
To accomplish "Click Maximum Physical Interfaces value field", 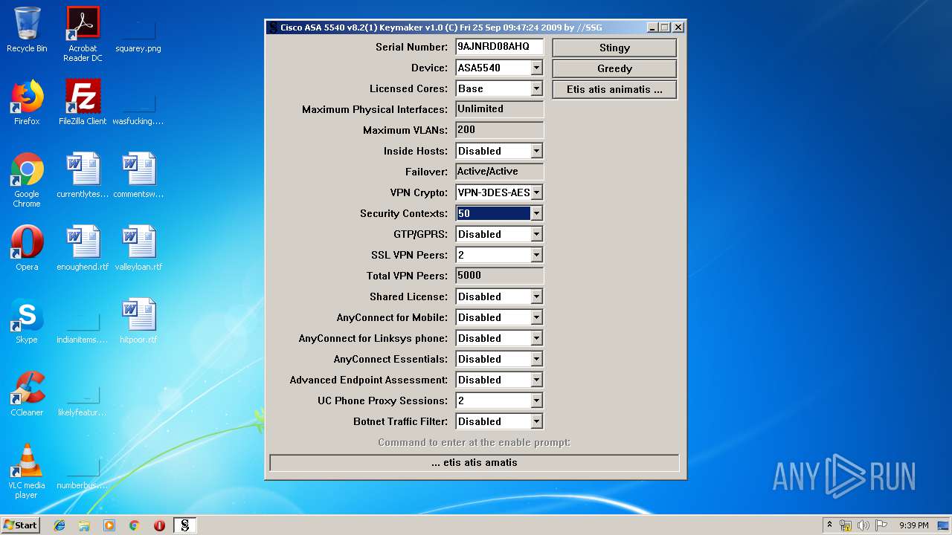I will pos(499,109).
